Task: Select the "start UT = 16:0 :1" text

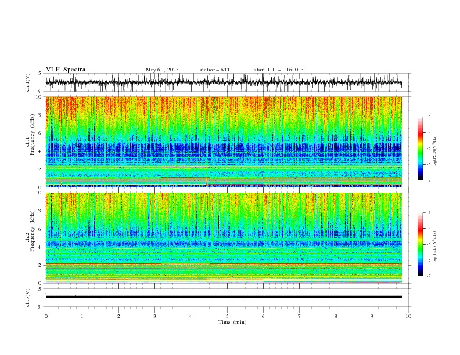Action: point(281,70)
